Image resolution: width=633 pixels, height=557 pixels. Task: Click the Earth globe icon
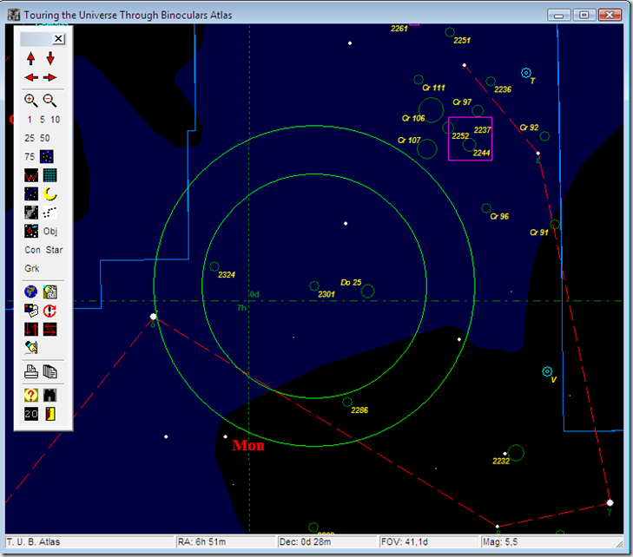(31, 292)
